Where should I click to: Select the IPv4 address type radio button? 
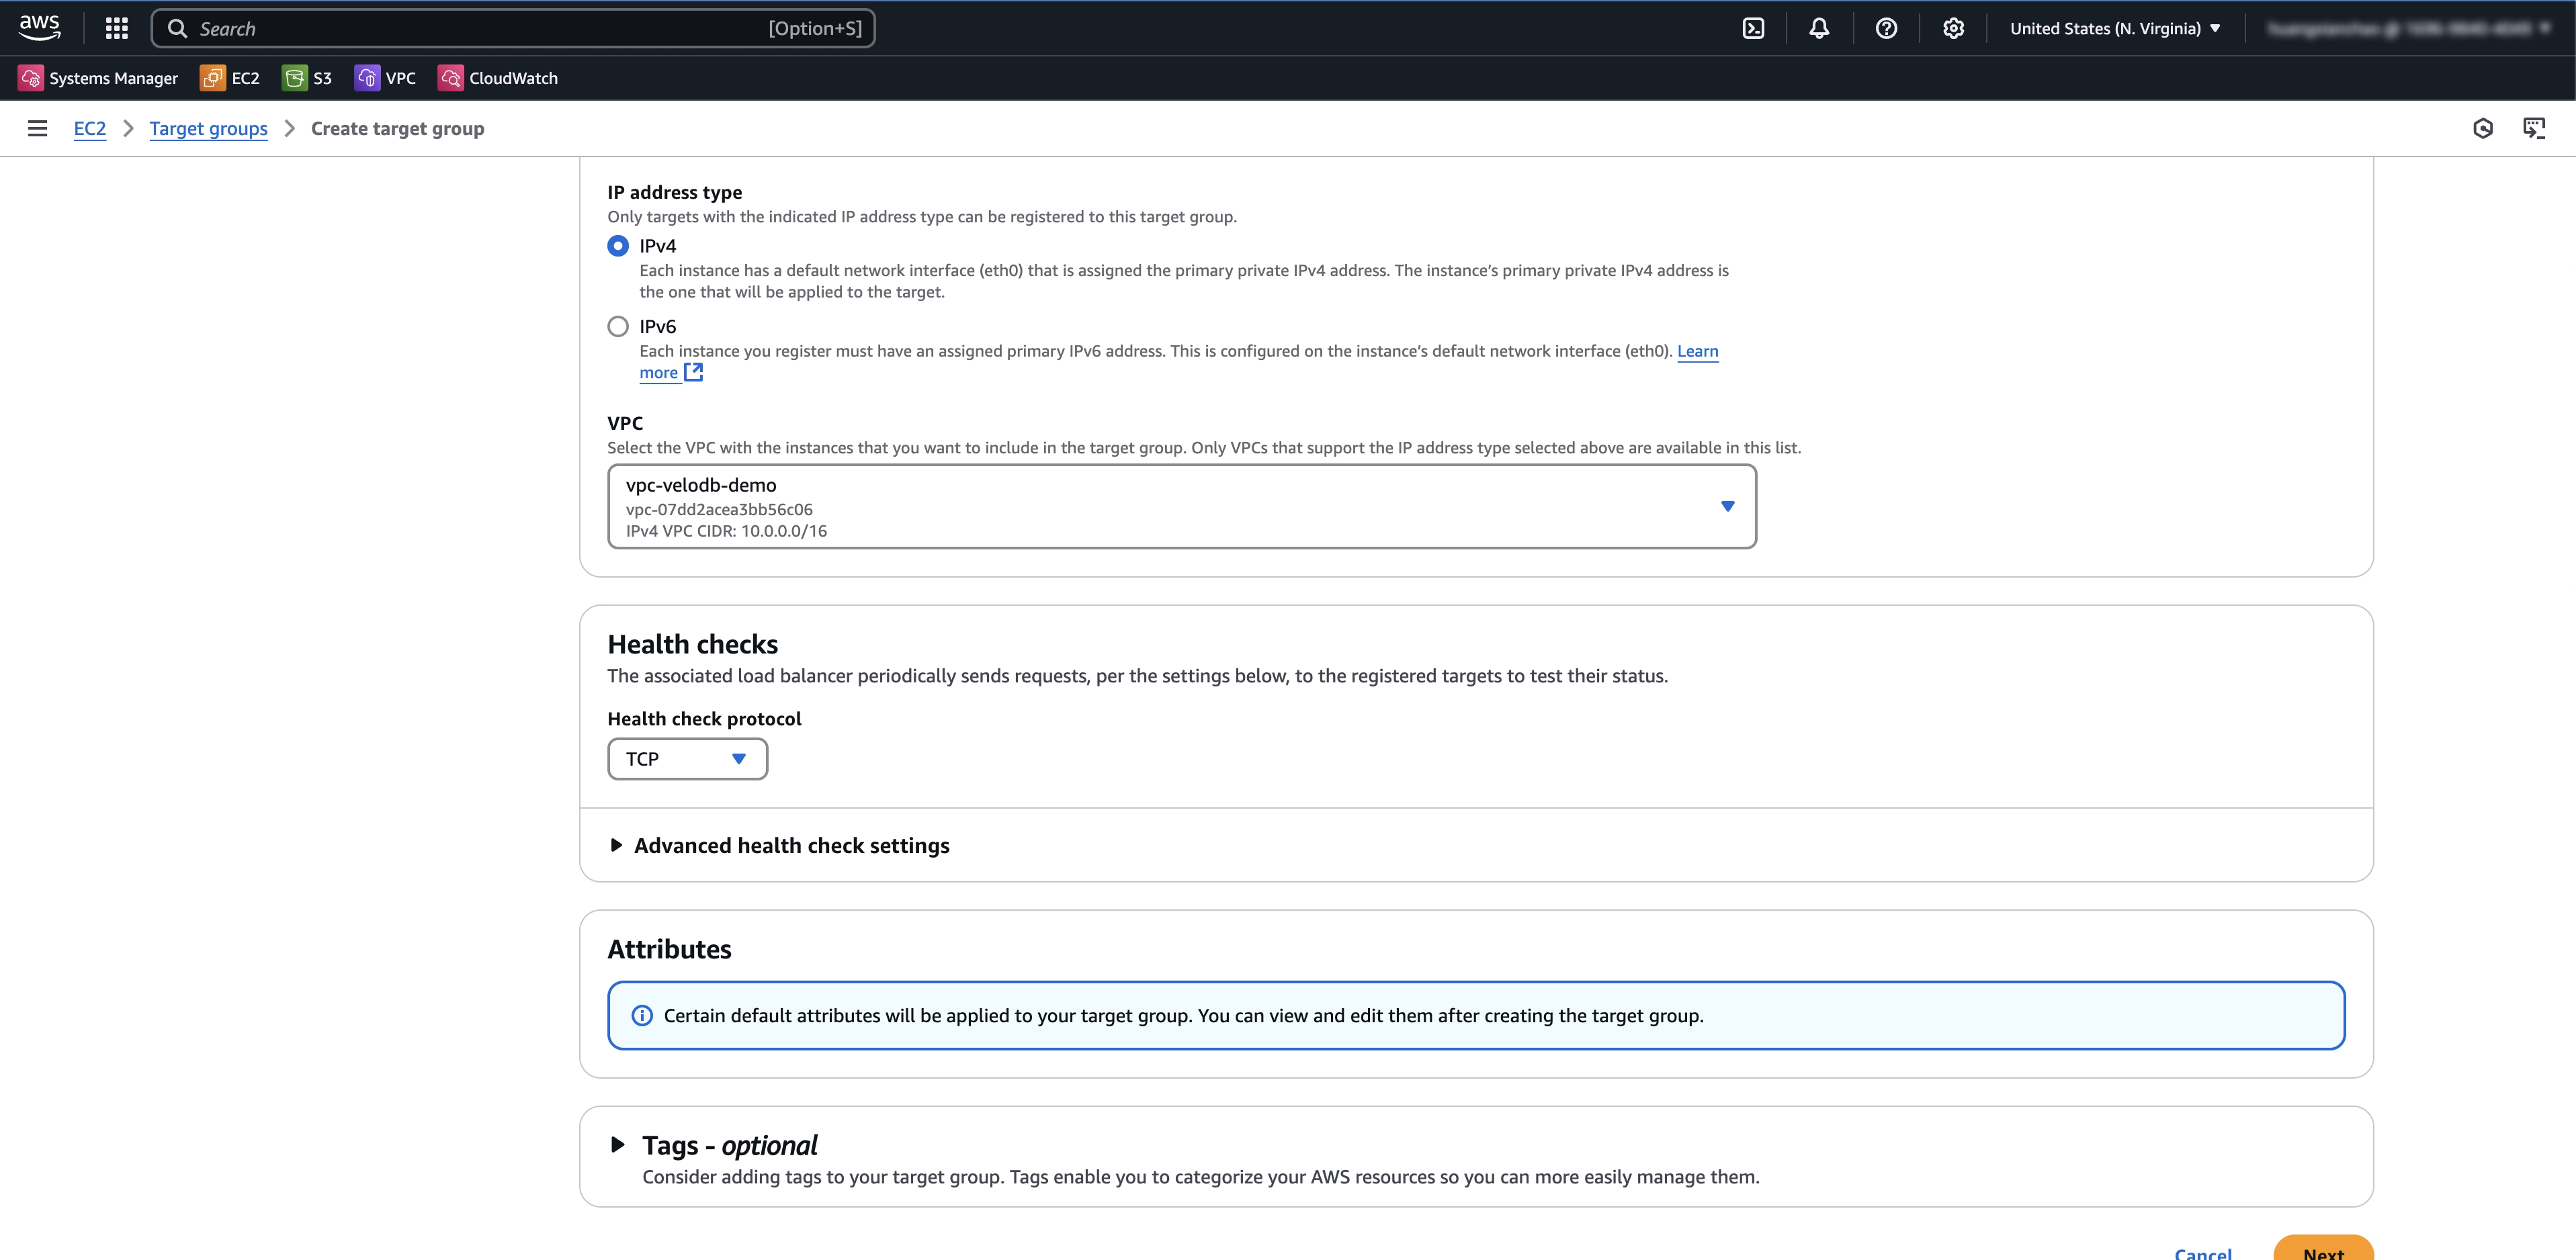click(x=618, y=246)
